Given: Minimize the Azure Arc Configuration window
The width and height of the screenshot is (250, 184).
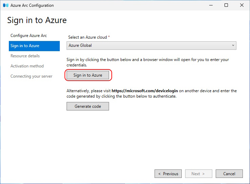Looking at the screenshot, I should tap(211, 5).
